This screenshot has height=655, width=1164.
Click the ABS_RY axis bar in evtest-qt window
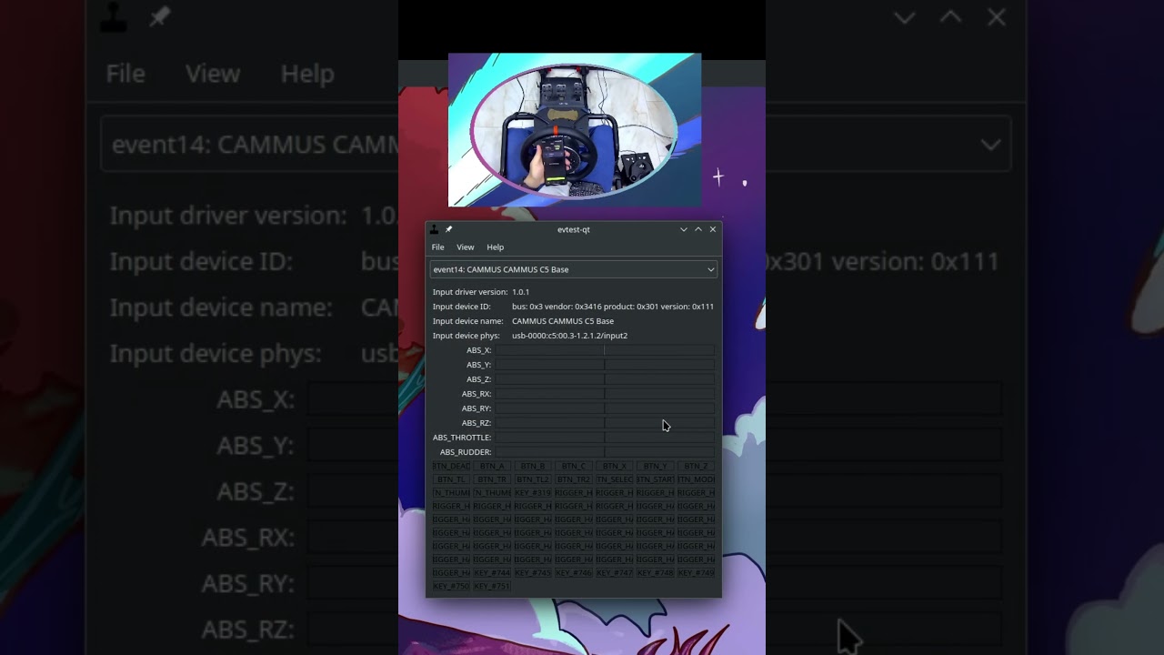coord(605,408)
